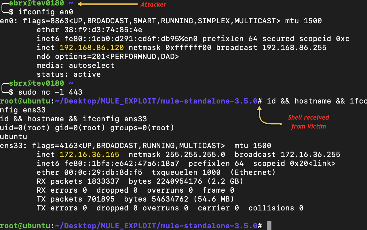Screen dimensions: 367x230
Task: Click the 'en0: flags=8863' text
Action: 34,21
